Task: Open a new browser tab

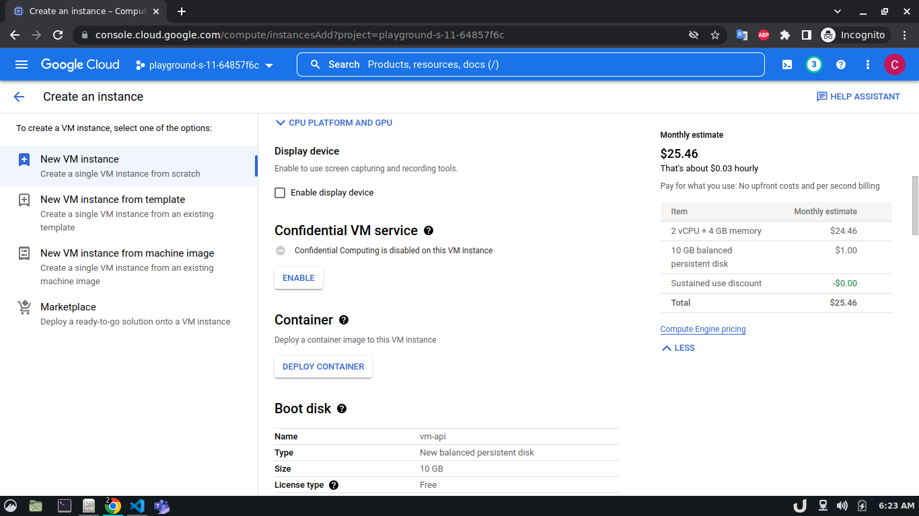Action: (x=182, y=11)
